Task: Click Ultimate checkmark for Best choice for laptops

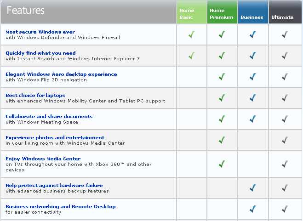Action: click(285, 98)
